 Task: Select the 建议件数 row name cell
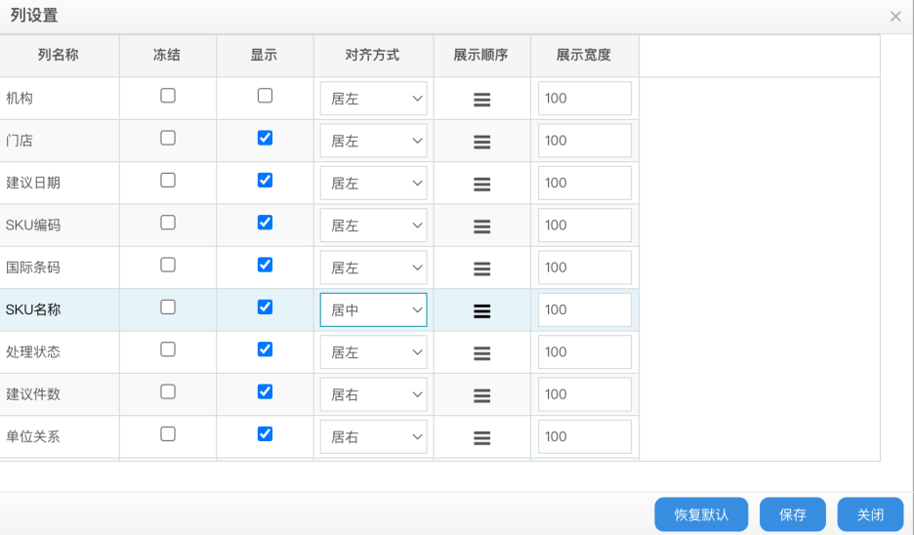click(x=59, y=394)
